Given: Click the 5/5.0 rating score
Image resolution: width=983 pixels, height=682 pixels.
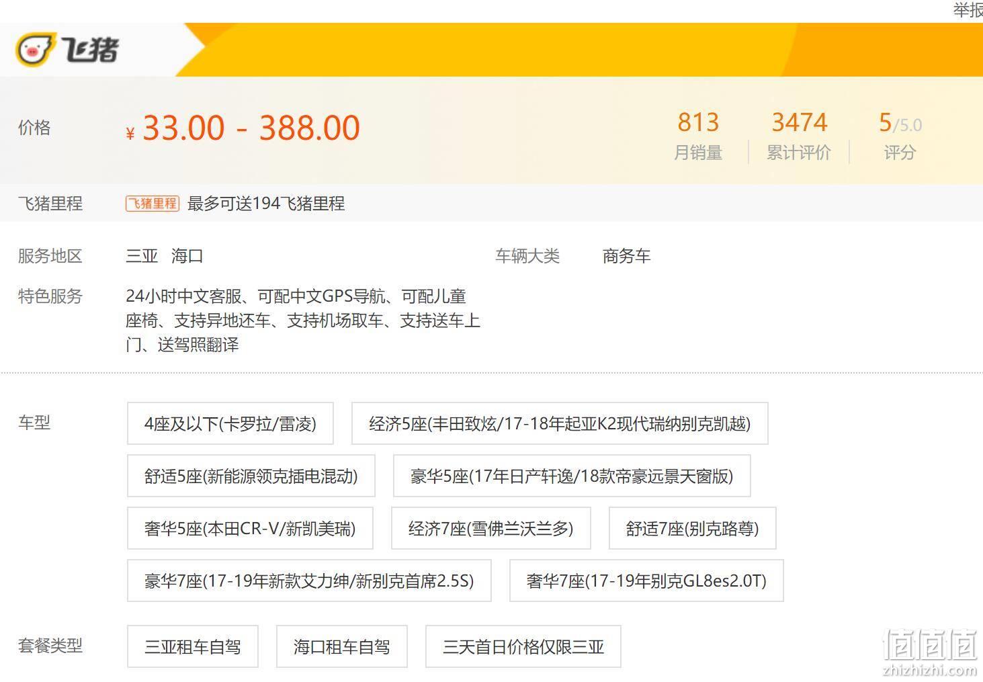Looking at the screenshot, I should pyautogui.click(x=900, y=123).
